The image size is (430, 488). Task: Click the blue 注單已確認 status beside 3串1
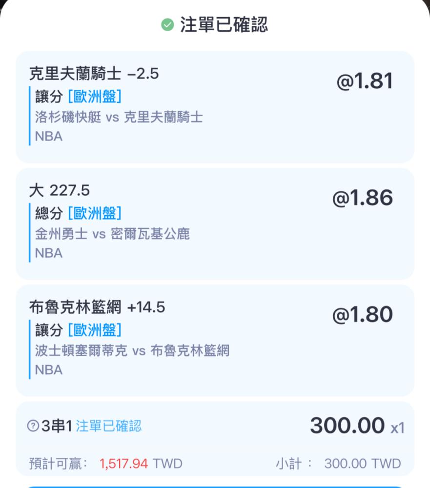[108, 426]
